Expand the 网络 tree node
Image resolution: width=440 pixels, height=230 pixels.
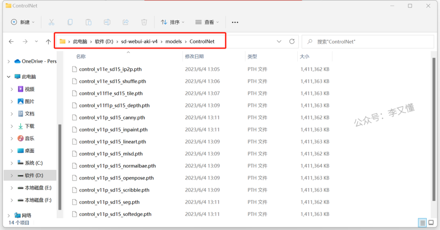pos(9,215)
